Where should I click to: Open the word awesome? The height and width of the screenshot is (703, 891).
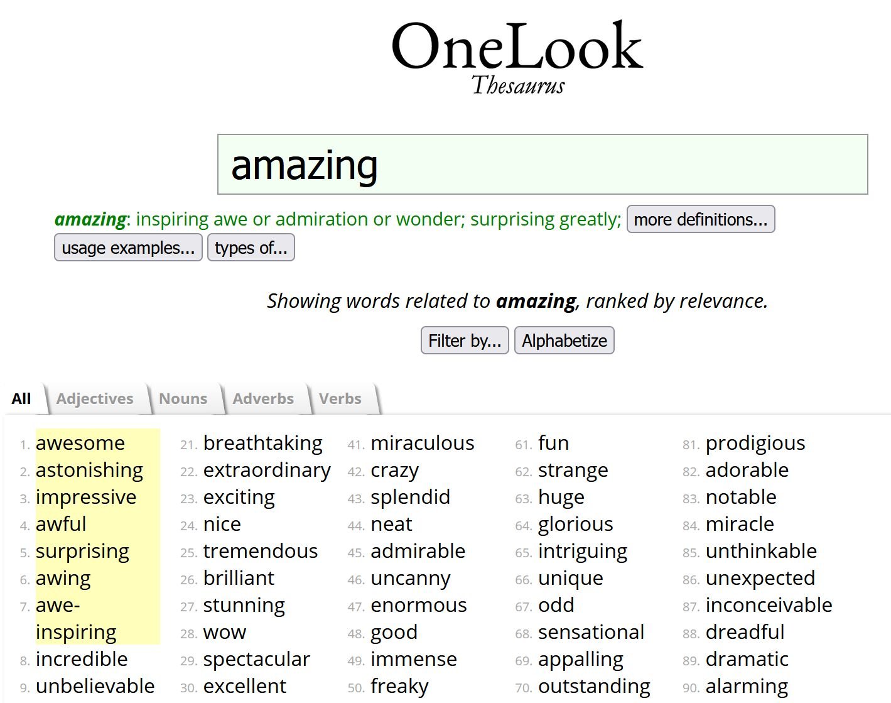80,443
